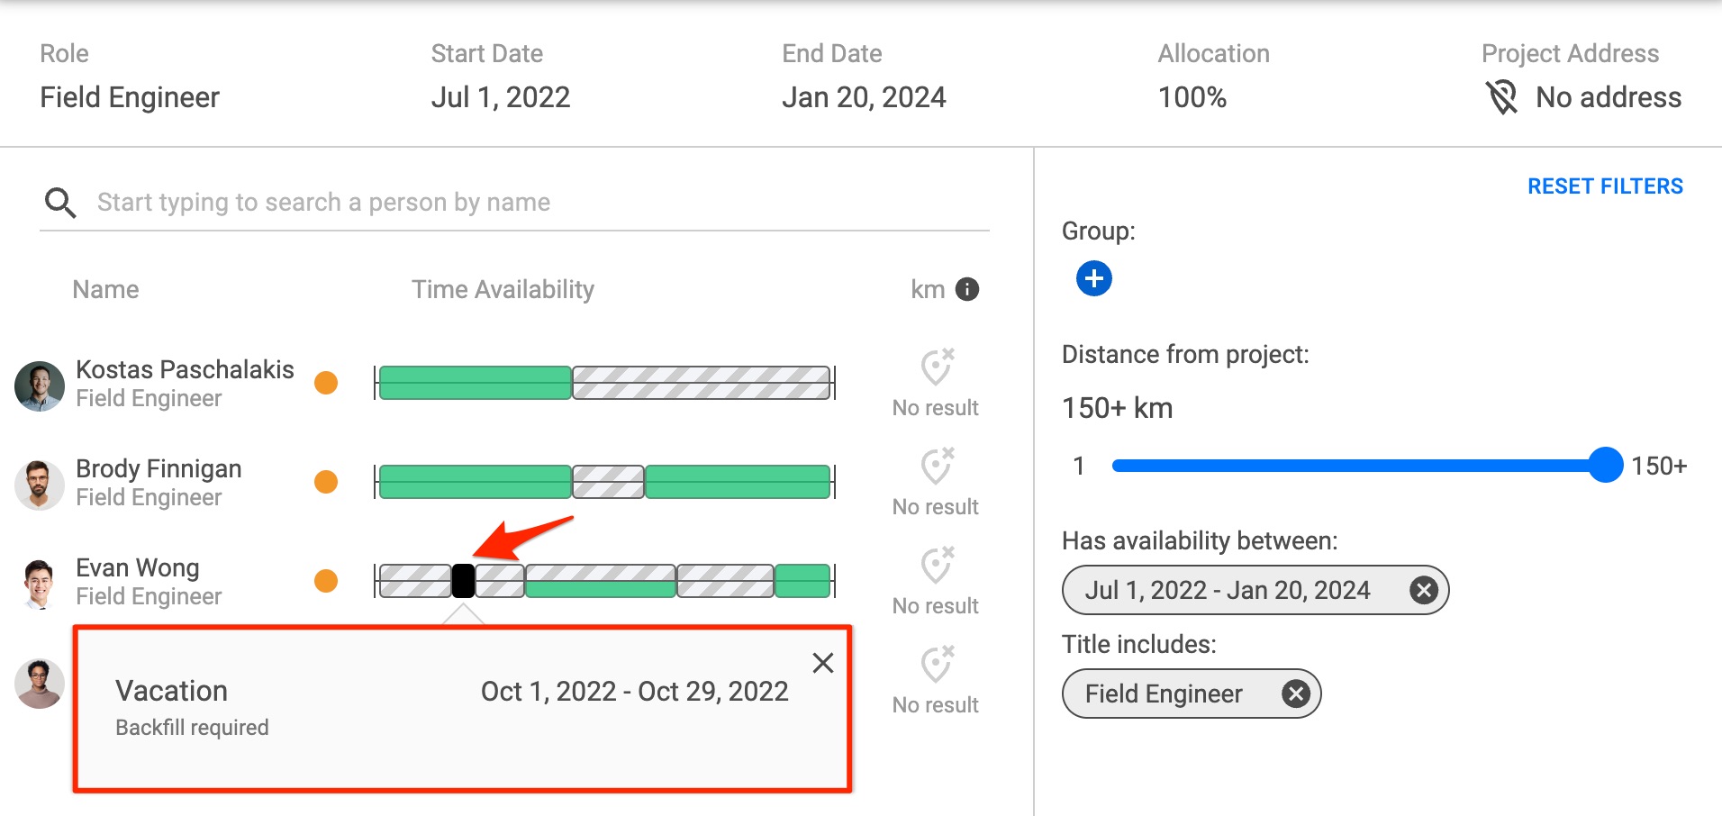Click the km info icon

(x=966, y=289)
